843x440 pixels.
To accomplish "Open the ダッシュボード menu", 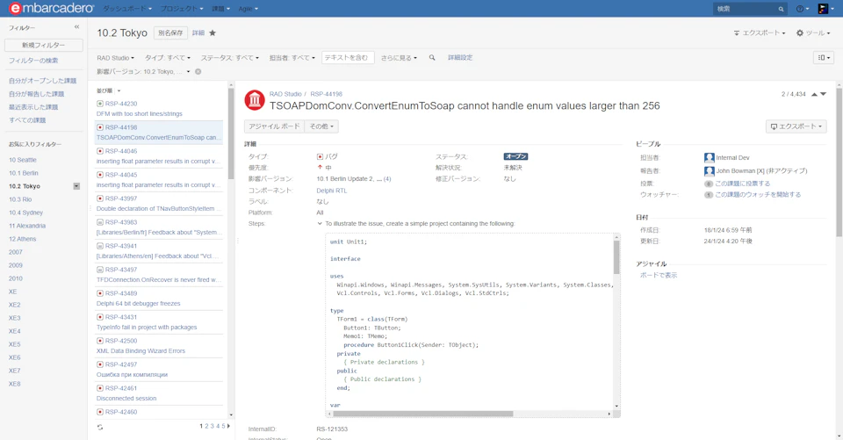I will [126, 9].
